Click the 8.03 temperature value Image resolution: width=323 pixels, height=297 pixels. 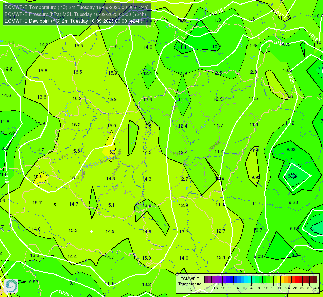click(x=258, y=256)
